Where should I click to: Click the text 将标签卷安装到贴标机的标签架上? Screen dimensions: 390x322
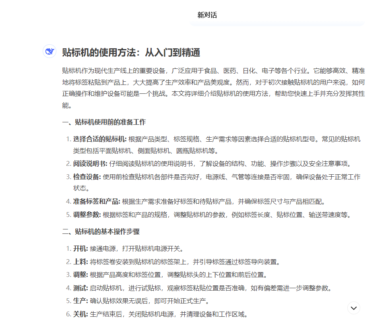pyautogui.click(x=138, y=262)
